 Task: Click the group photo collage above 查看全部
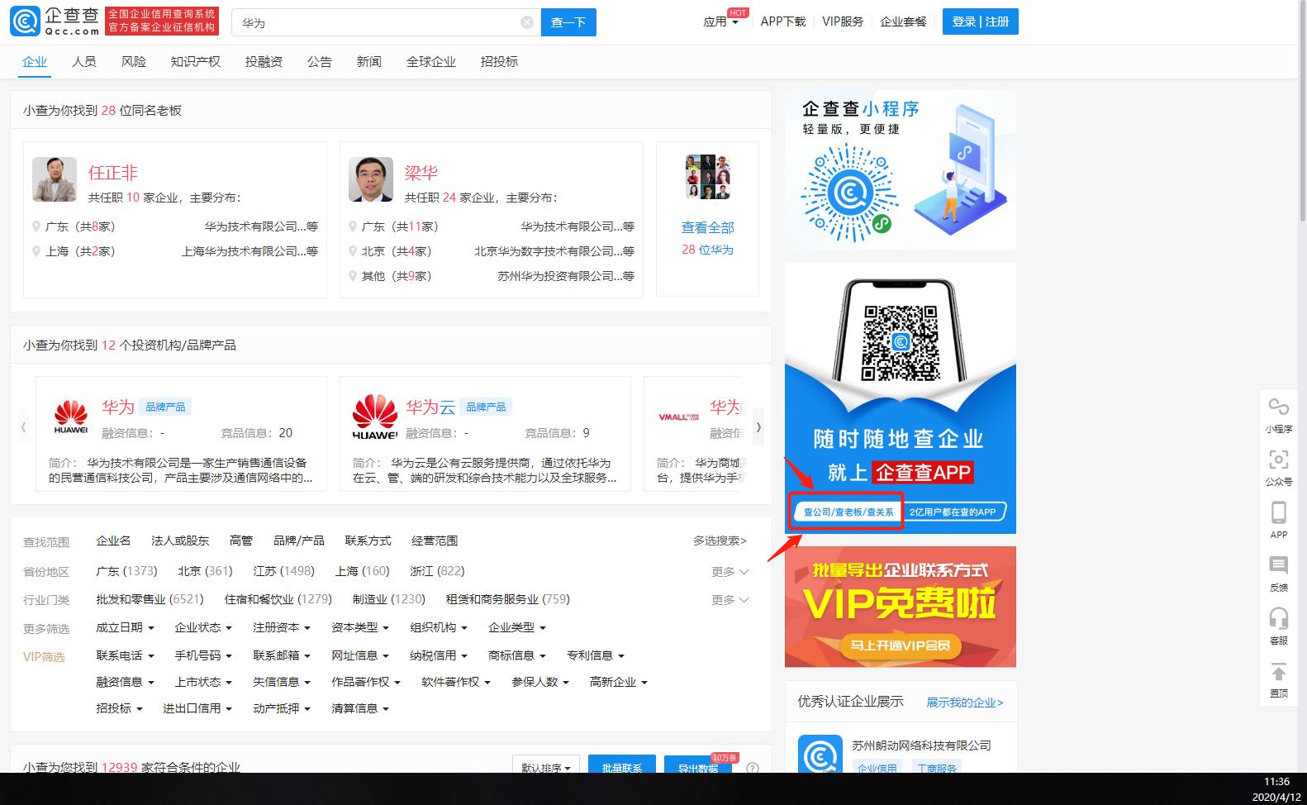[x=708, y=177]
